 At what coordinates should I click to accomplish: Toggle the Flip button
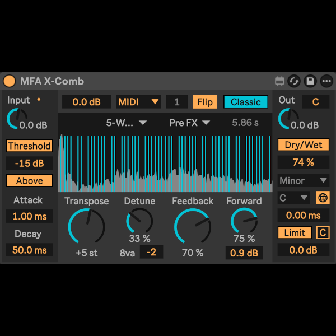(x=205, y=102)
